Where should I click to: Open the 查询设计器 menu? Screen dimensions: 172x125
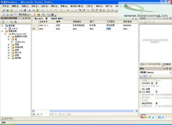pyautogui.click(x=77, y=6)
